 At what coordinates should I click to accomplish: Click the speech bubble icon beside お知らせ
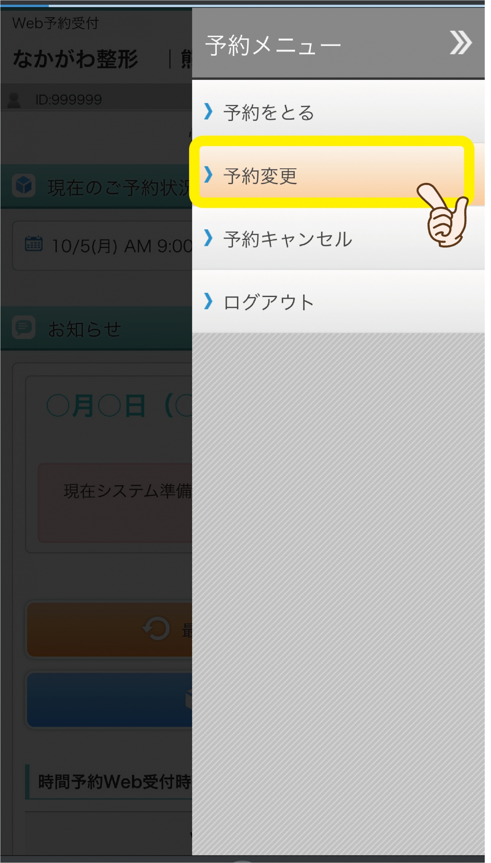point(24,327)
